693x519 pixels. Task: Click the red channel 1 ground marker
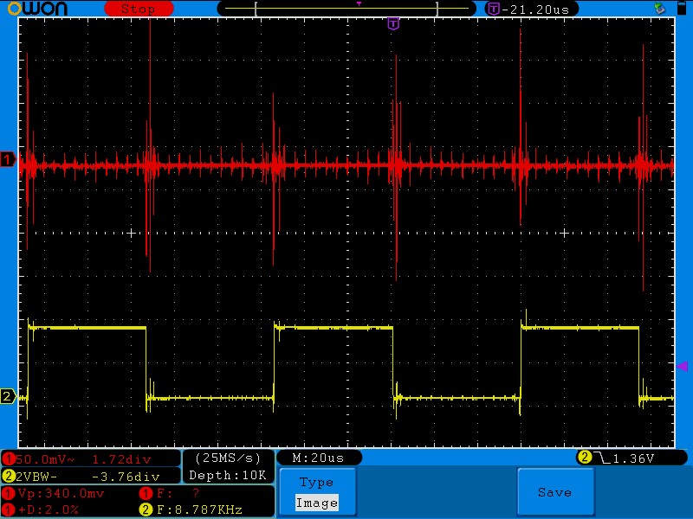click(x=8, y=158)
